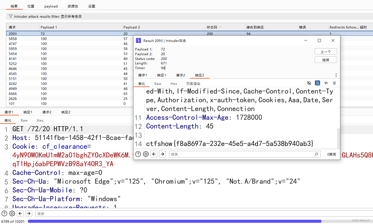Open the three-dot menu in Result 2093
The image size is (373, 224).
pos(336,75)
